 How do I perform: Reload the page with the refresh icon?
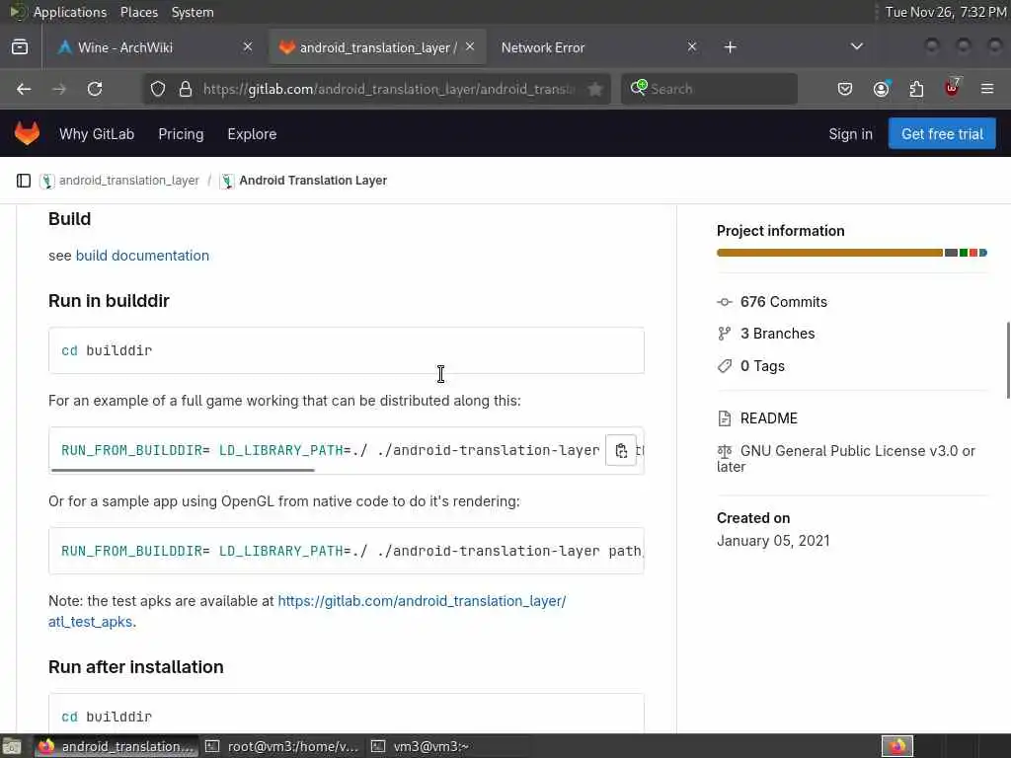click(95, 89)
